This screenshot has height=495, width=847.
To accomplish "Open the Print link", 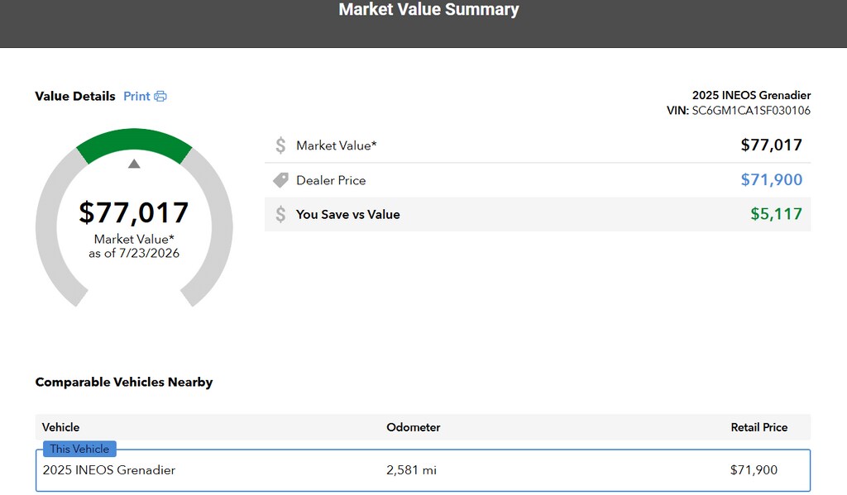I will coord(136,97).
